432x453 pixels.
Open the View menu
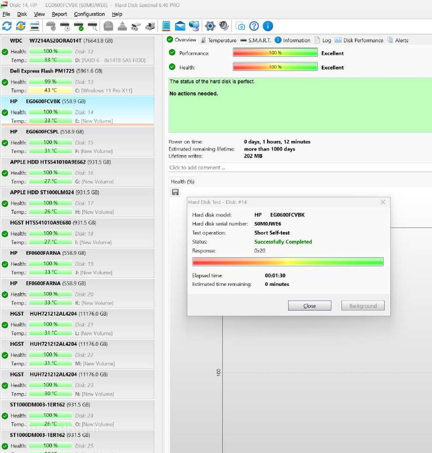click(39, 14)
